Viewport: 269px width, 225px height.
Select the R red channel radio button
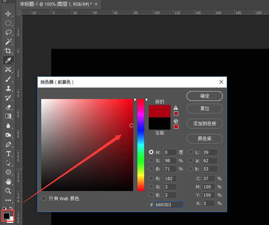(x=151, y=178)
